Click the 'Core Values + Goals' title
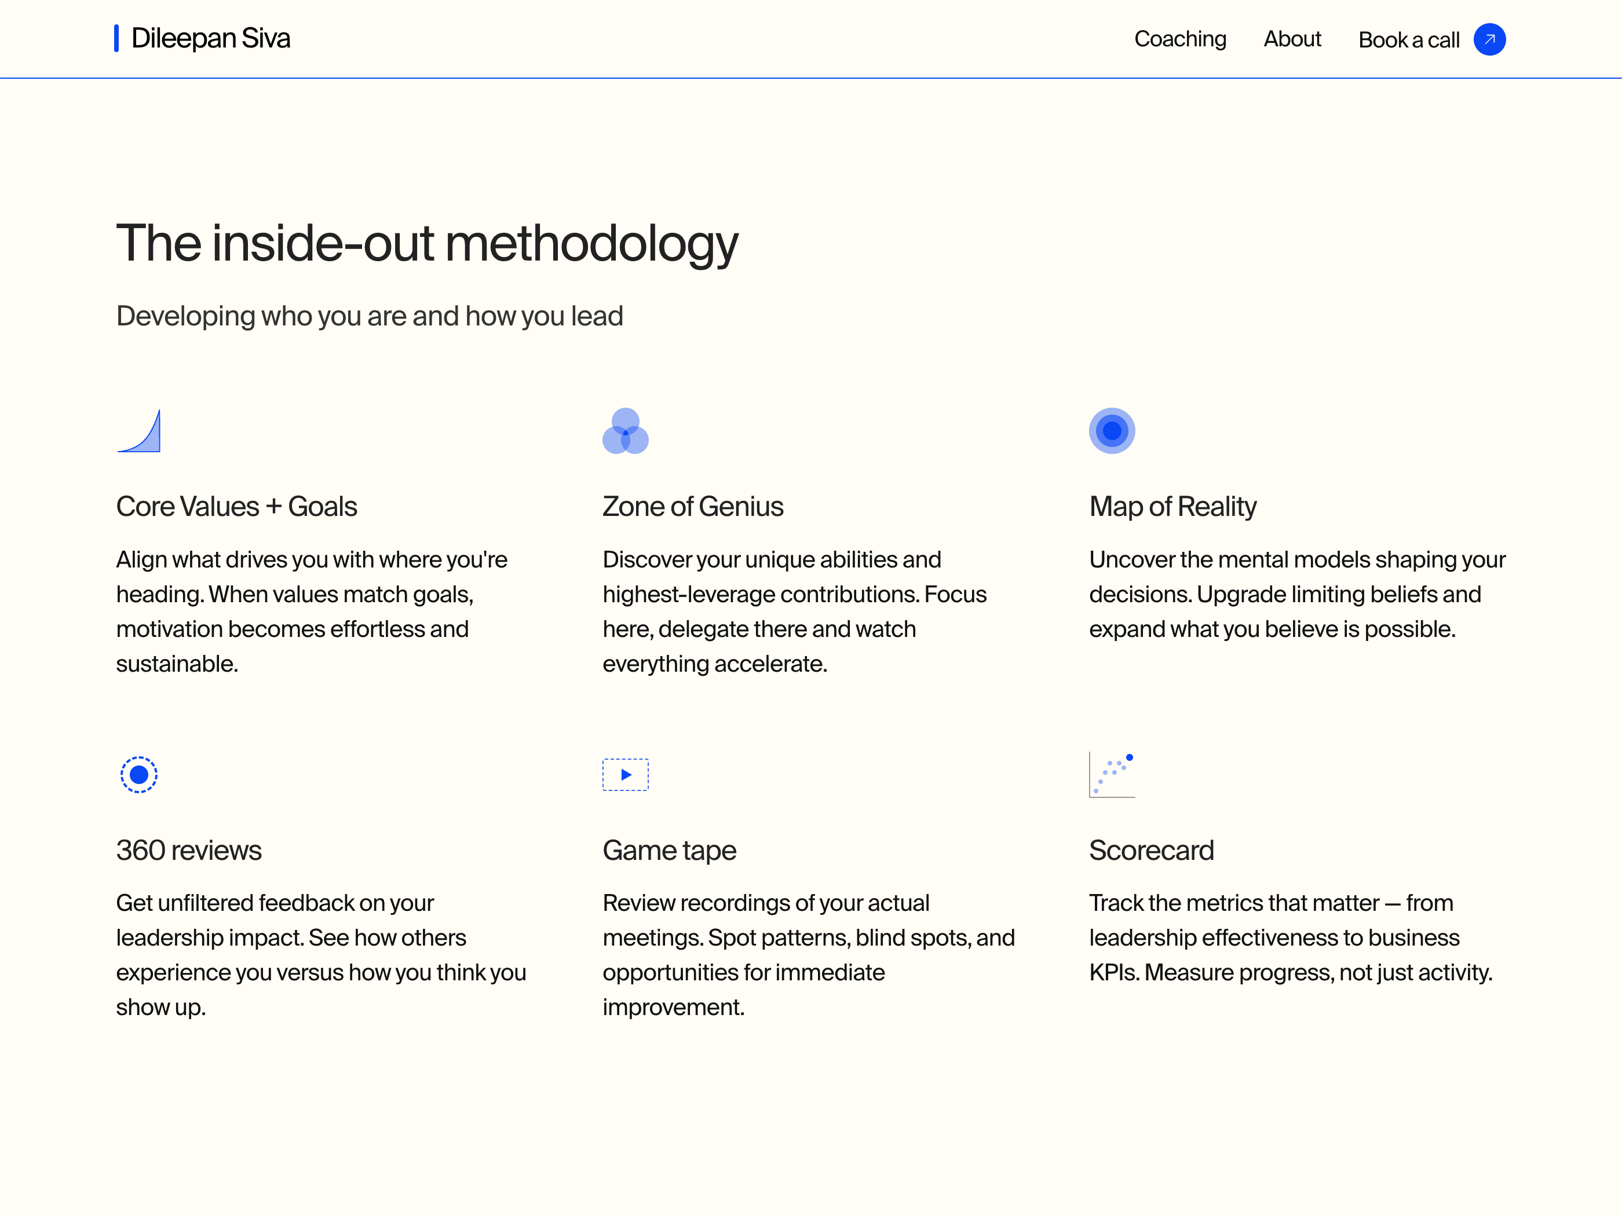 [237, 507]
